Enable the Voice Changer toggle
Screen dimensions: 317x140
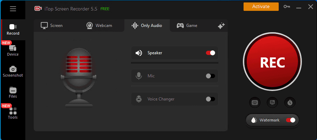point(211,99)
